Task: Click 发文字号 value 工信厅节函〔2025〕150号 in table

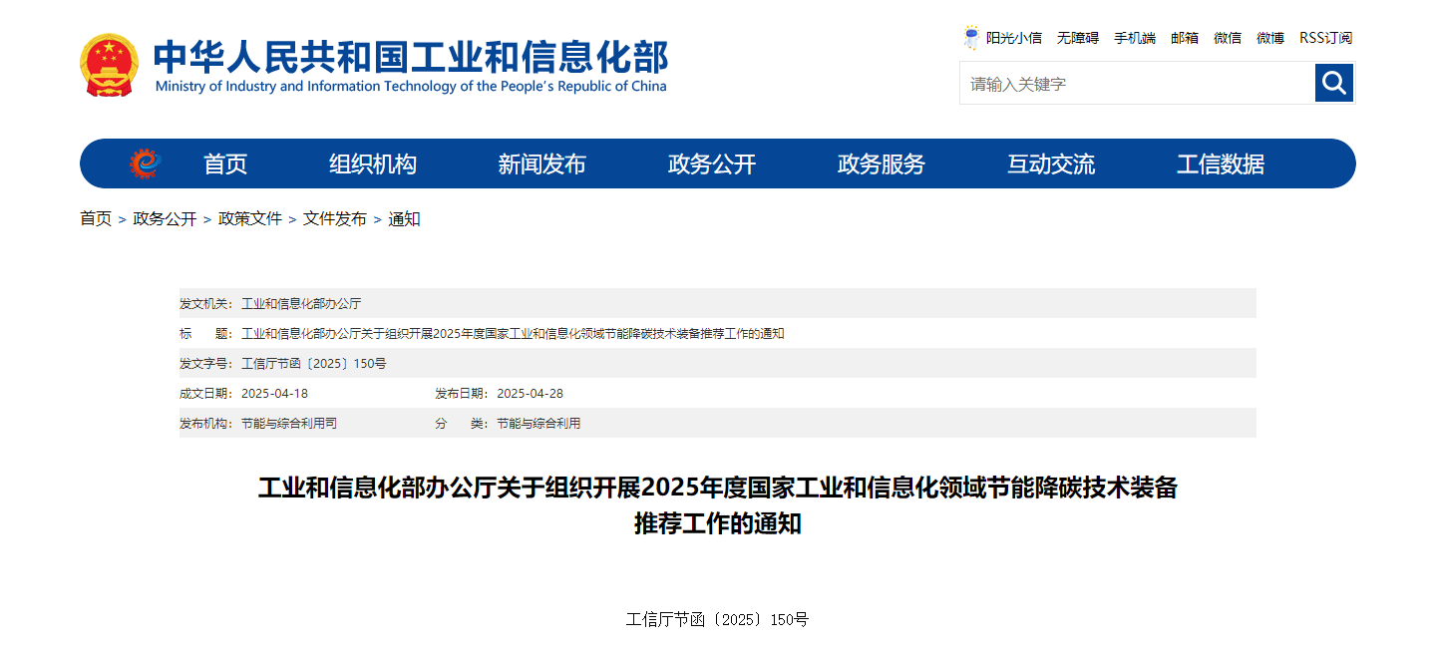Action: [x=313, y=363]
